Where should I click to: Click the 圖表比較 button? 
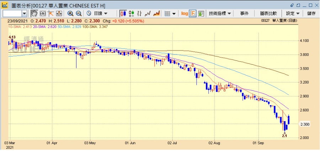pos(268,14)
